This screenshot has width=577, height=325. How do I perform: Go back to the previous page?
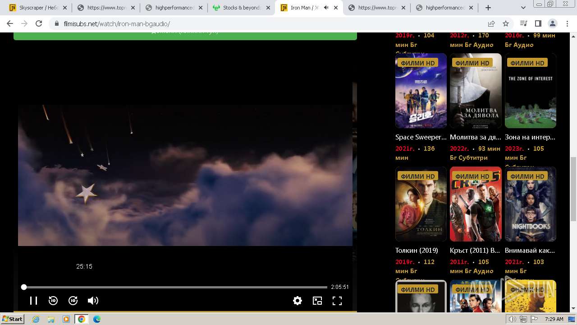[x=10, y=23]
